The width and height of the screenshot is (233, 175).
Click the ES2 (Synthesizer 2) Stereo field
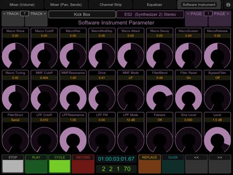click(150, 15)
